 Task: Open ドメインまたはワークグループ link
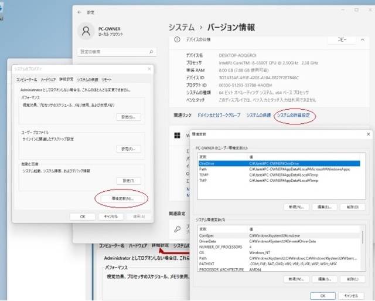pyautogui.click(x=219, y=115)
